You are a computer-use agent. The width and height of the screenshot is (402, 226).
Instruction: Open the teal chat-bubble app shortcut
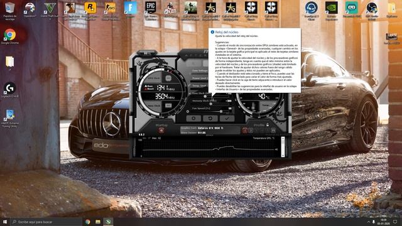click(352, 10)
